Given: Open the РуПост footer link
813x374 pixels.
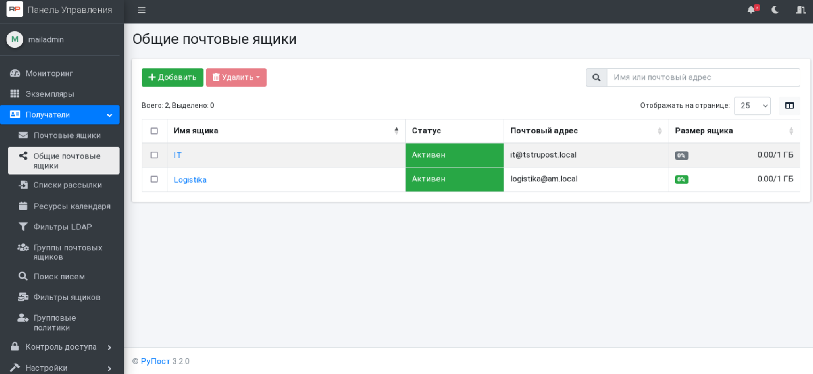Looking at the screenshot, I should [x=156, y=361].
